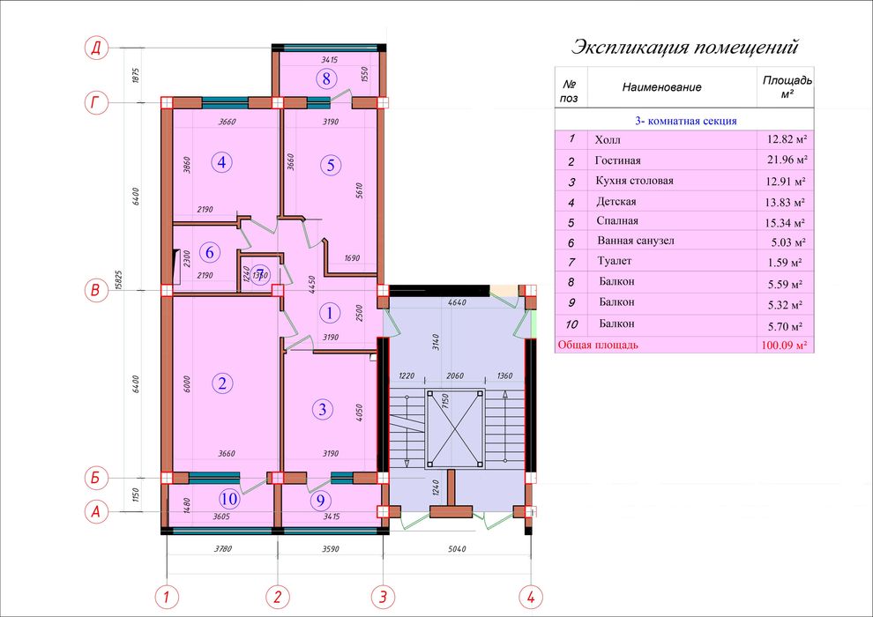Click red bottom axis circle "2"
Image resolution: width=873 pixels, height=617 pixels.
277,598
